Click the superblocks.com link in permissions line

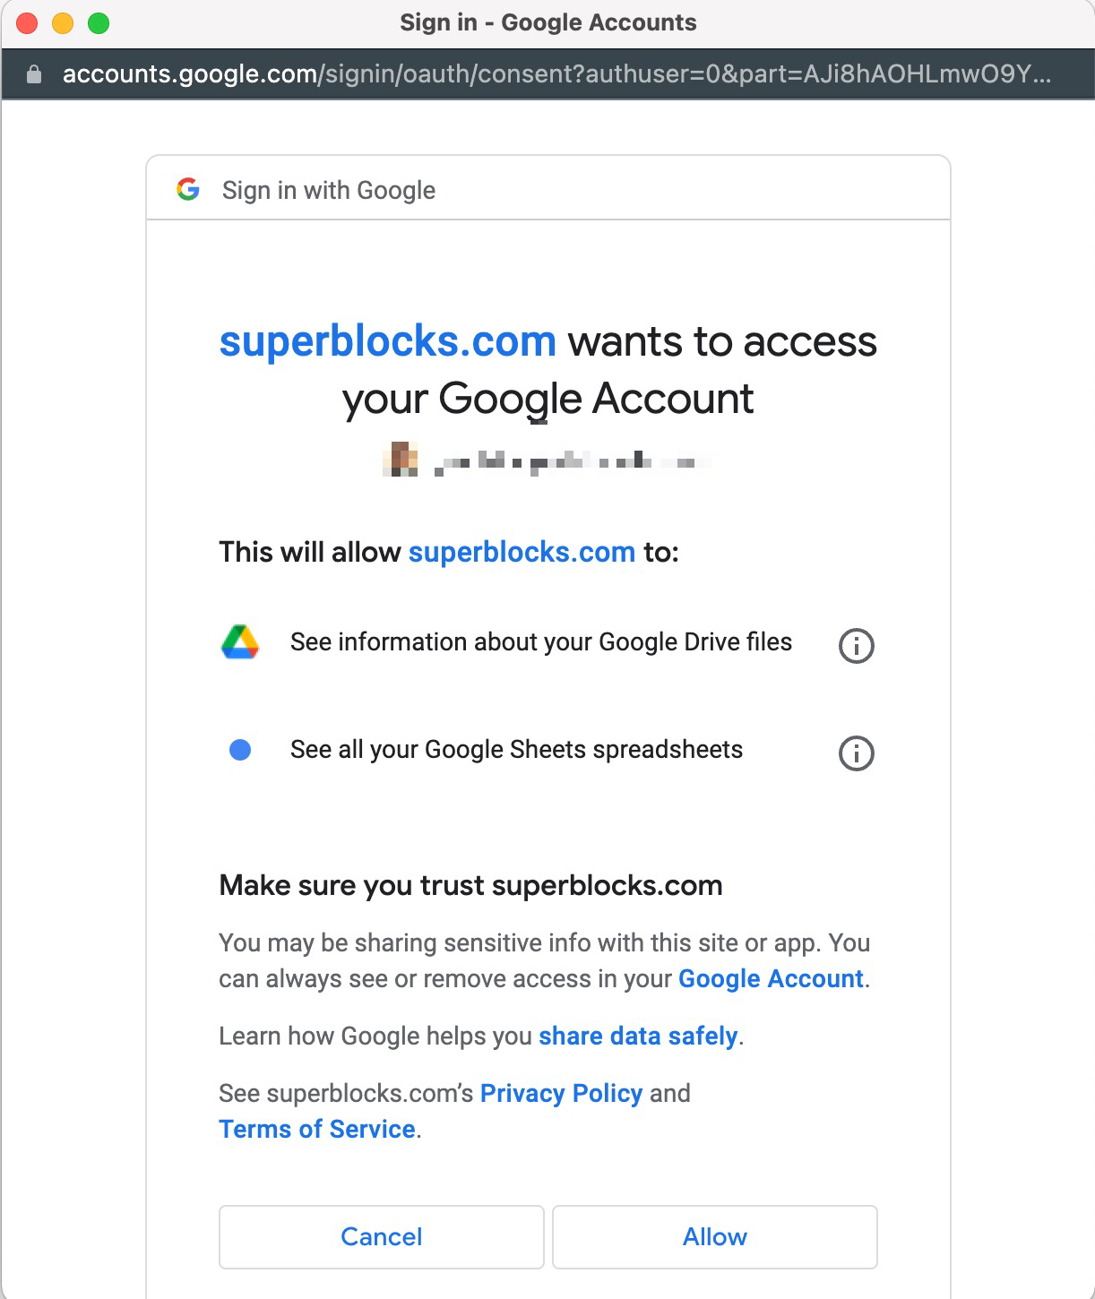coord(521,551)
